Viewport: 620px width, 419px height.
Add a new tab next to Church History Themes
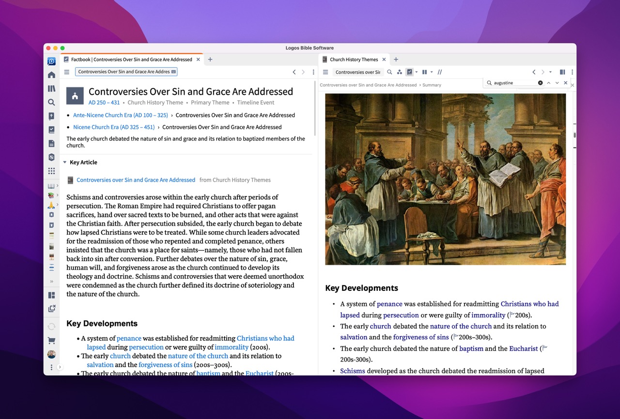(x=396, y=60)
